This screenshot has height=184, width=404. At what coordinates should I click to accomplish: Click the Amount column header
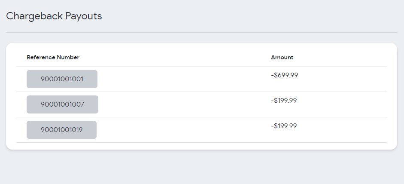[x=282, y=58]
